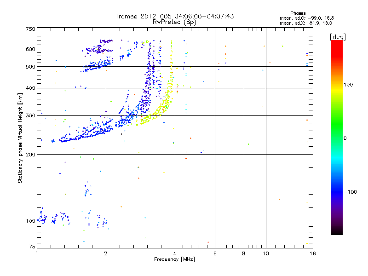Click the y-axis tick label '300'
The width and height of the screenshot is (368, 276).
pyautogui.click(x=30, y=116)
